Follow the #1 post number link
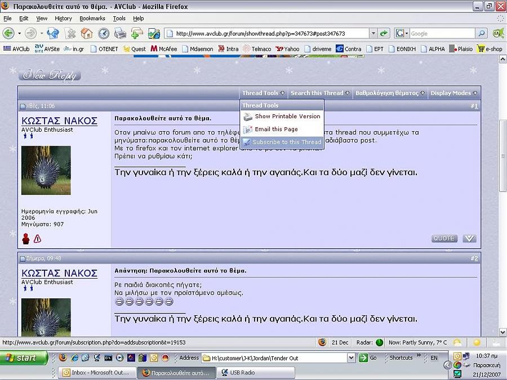This screenshot has width=507, height=380. point(474,106)
